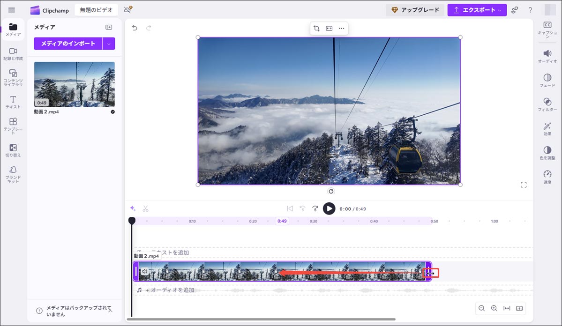Click the アップグレード button

pos(415,9)
